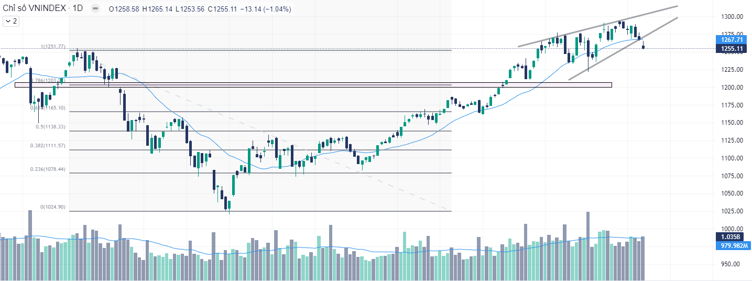Screen dimensions: 752x281
Task: Select the dark 1255.11 last price tag
Action: 733,49
